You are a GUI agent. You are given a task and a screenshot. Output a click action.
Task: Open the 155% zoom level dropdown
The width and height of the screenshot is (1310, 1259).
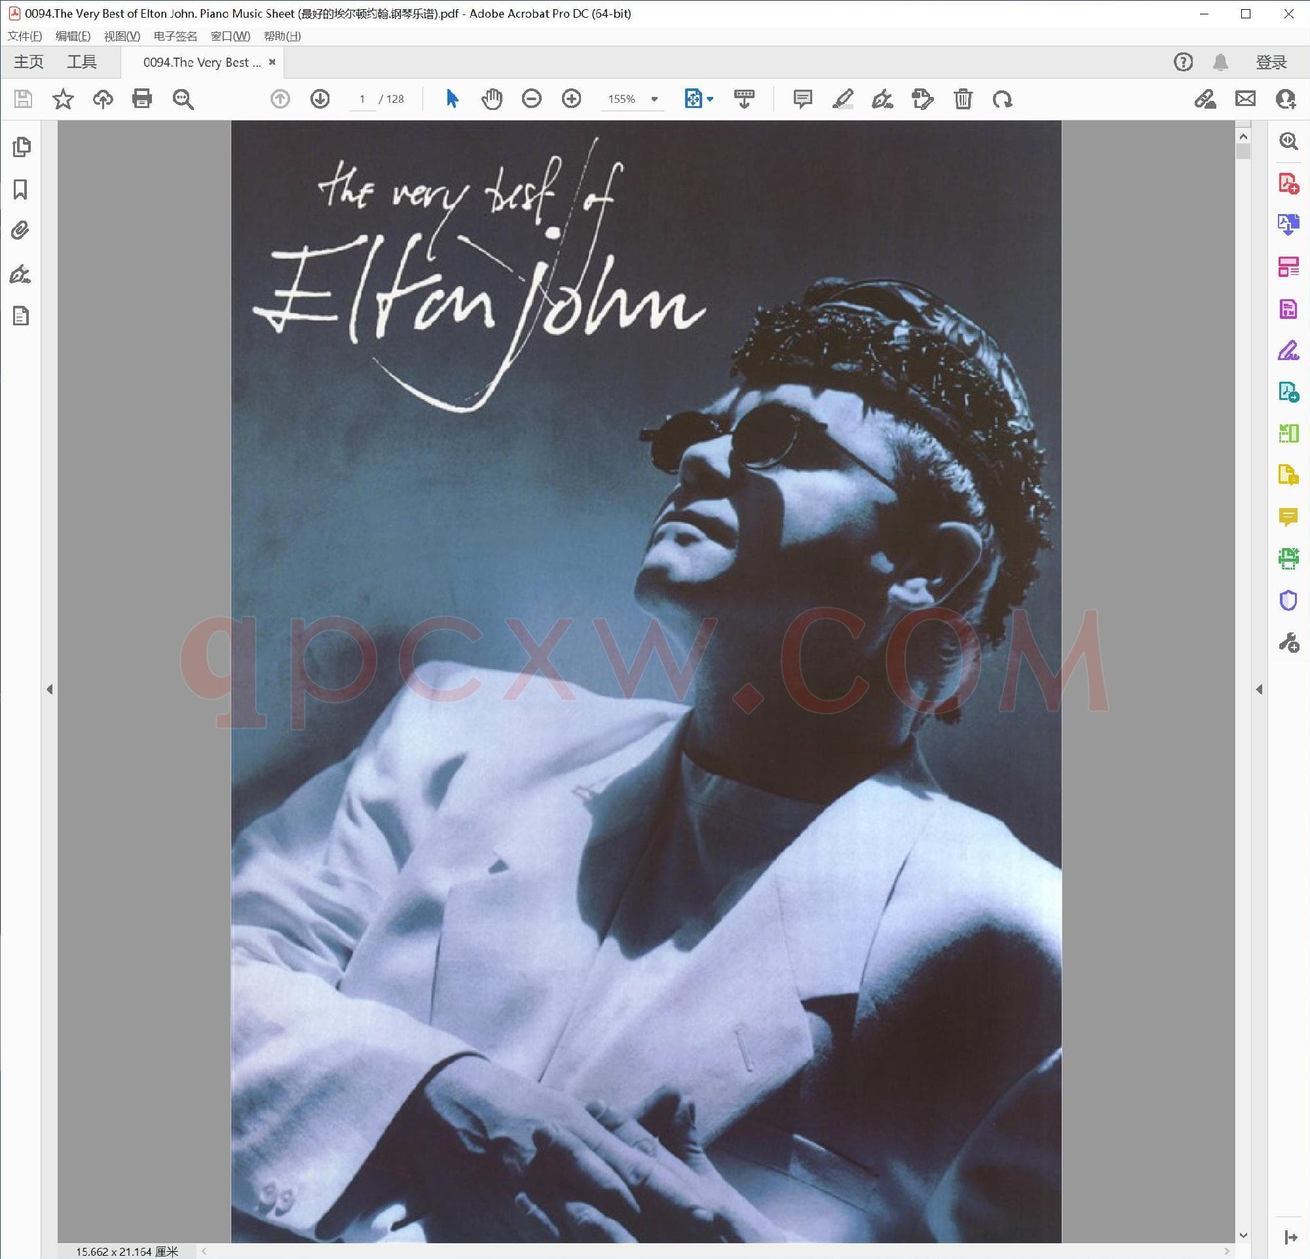coord(654,99)
